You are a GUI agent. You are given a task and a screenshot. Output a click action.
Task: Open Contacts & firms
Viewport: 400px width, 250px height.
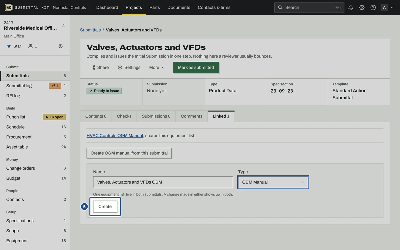point(214,7)
